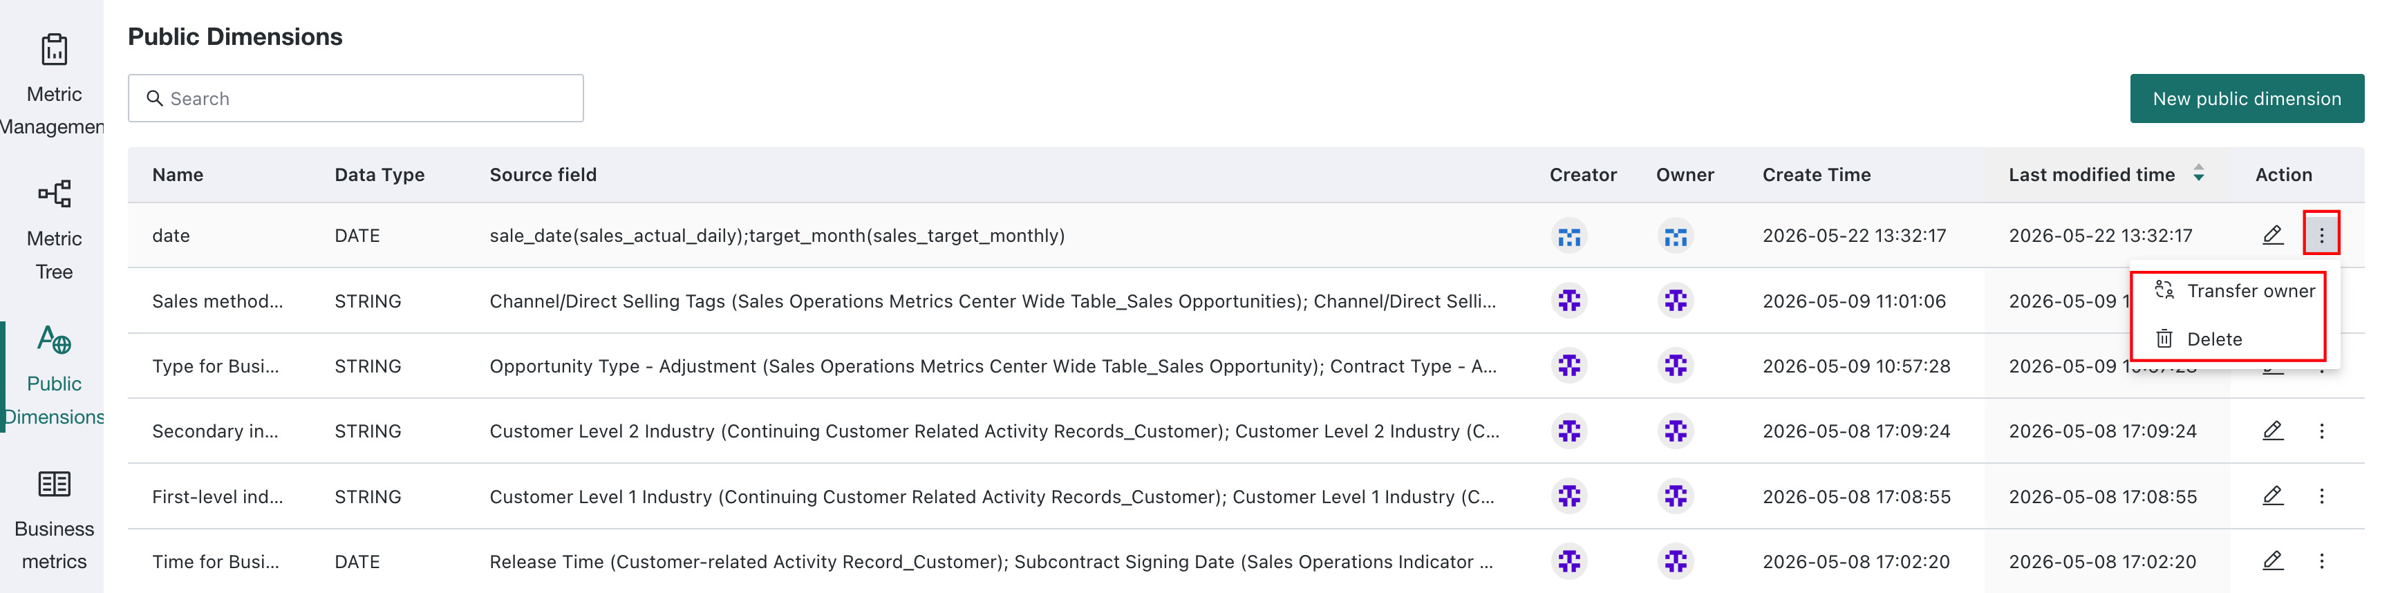Image resolution: width=2389 pixels, height=593 pixels.
Task: Click the creator avatar for date row
Action: pyautogui.click(x=1568, y=236)
